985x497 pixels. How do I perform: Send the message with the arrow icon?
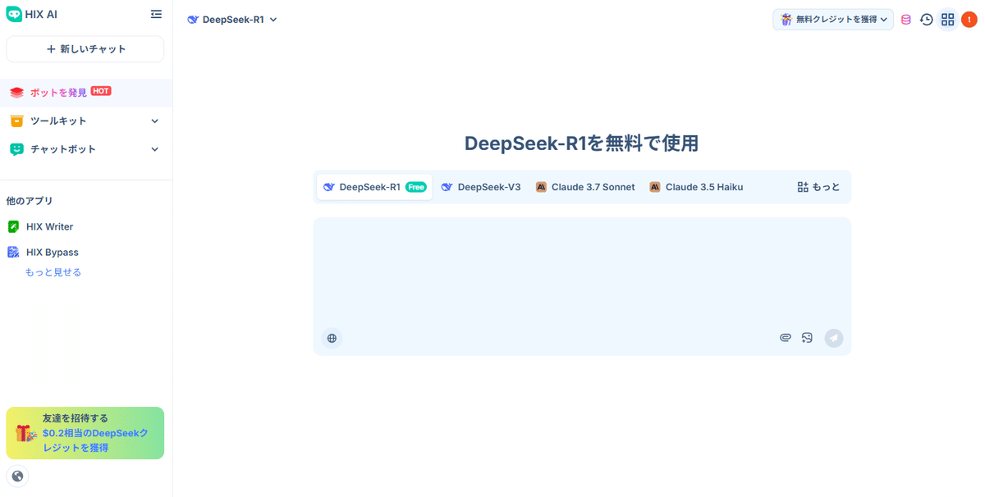833,337
